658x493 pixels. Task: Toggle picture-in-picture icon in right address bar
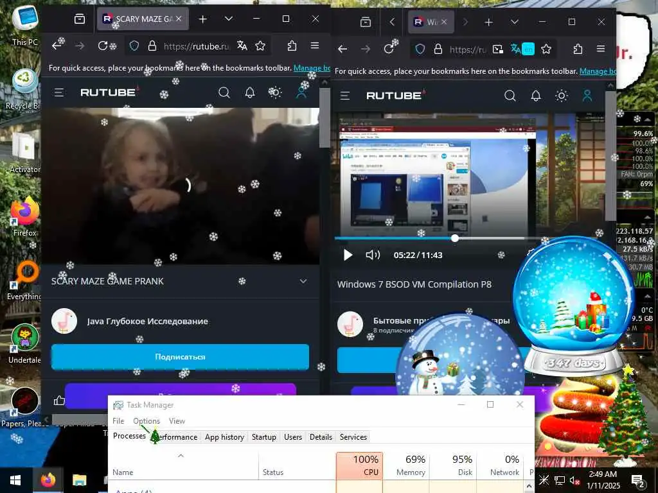pyautogui.click(x=498, y=49)
